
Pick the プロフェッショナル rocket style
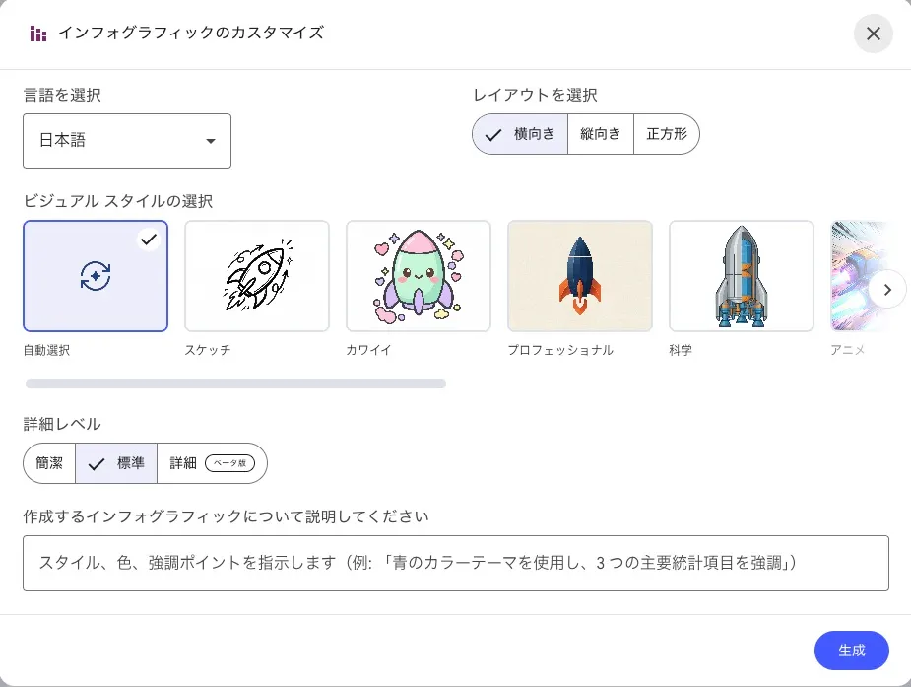click(x=580, y=276)
